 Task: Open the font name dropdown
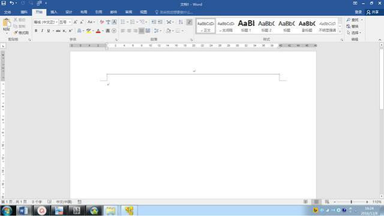56,22
